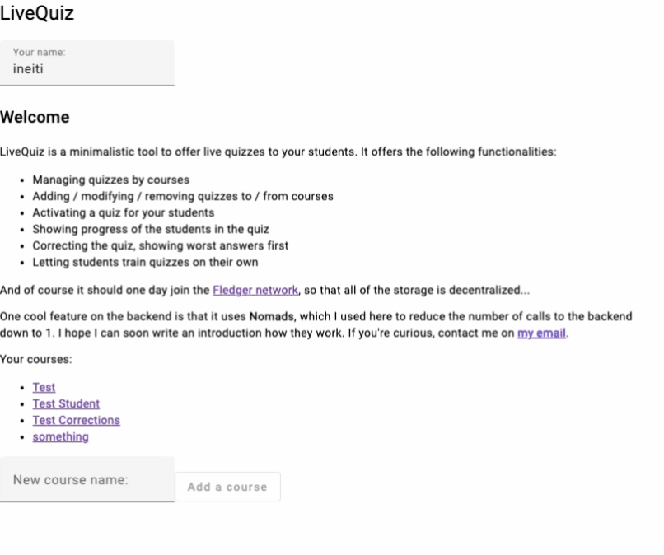The height and width of the screenshot is (555, 664).
Task: Open the course named something
Action: 60,436
